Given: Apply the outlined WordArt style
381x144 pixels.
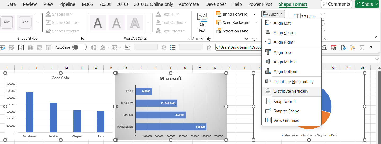Looking at the screenshot, I should click(x=135, y=22).
